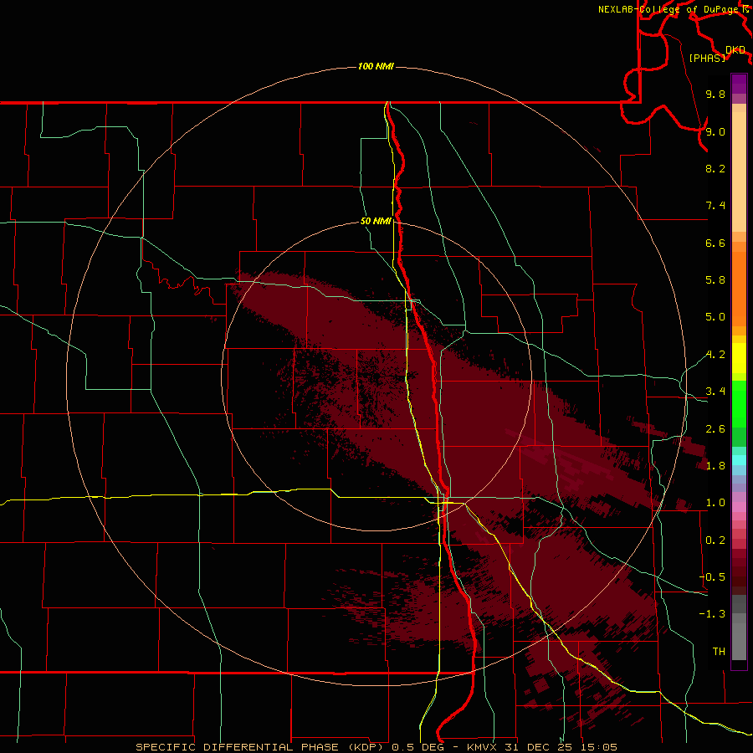Click the -1.3 legend value
The width and height of the screenshot is (753, 753).
click(712, 614)
